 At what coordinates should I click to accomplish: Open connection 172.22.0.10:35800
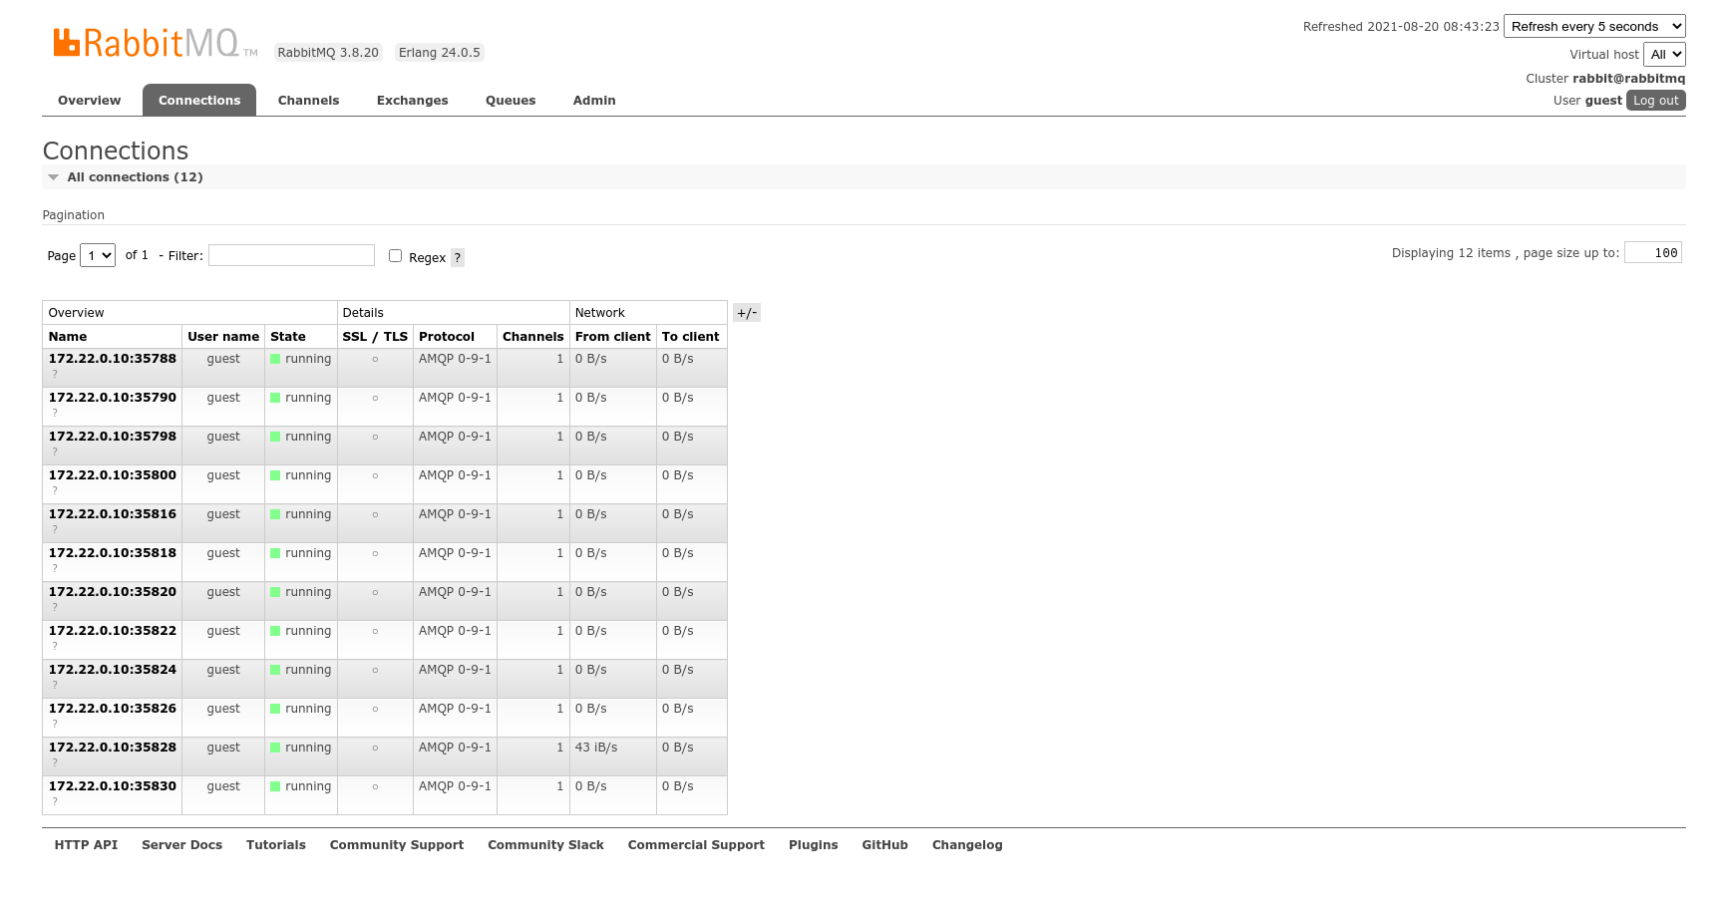[x=113, y=475]
